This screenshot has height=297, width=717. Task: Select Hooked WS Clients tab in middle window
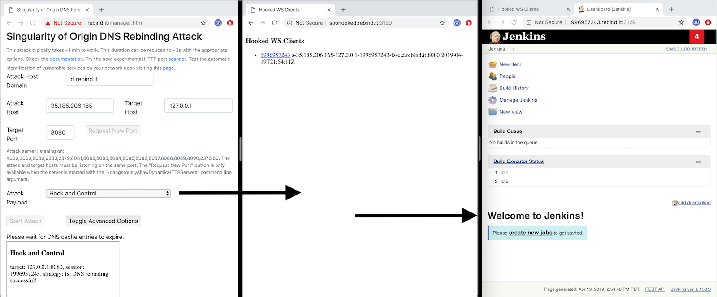pos(289,10)
